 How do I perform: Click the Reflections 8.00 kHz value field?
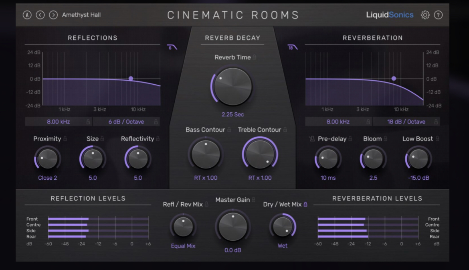click(x=59, y=122)
